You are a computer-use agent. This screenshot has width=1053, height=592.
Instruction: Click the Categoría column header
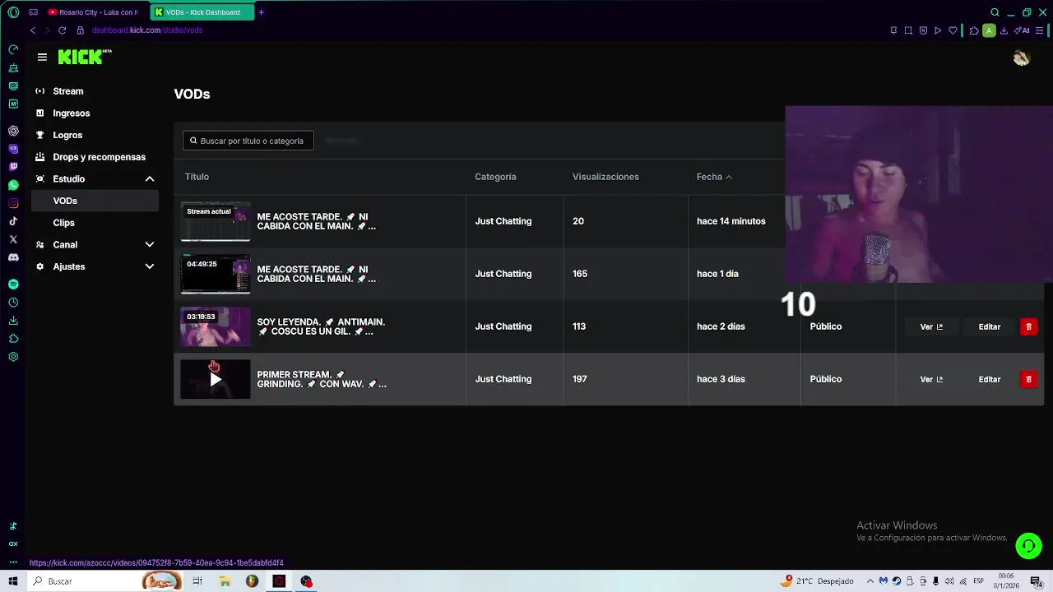[495, 177]
